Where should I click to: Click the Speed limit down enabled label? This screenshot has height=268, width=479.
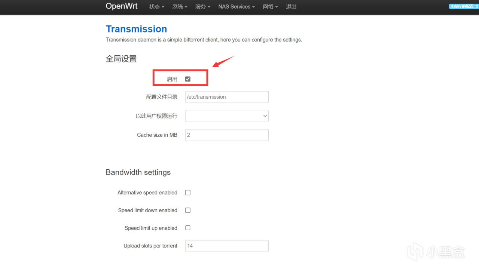pos(148,210)
